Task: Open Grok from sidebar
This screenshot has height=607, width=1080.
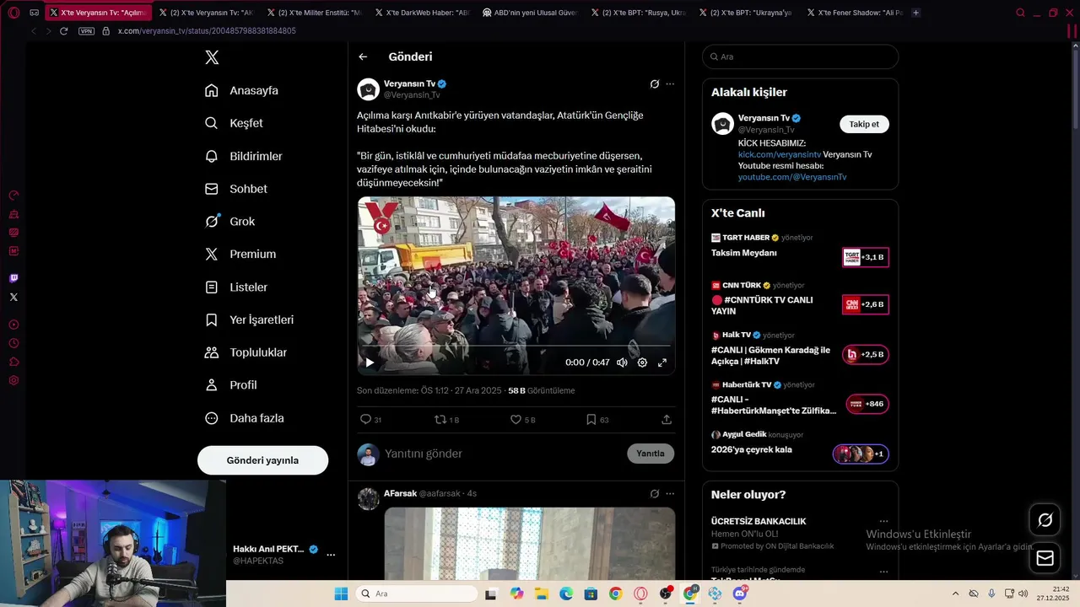Action: coord(229,221)
